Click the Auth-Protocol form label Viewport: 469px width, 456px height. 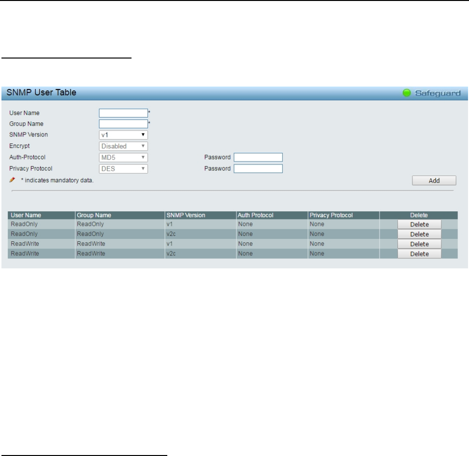[x=27, y=157]
